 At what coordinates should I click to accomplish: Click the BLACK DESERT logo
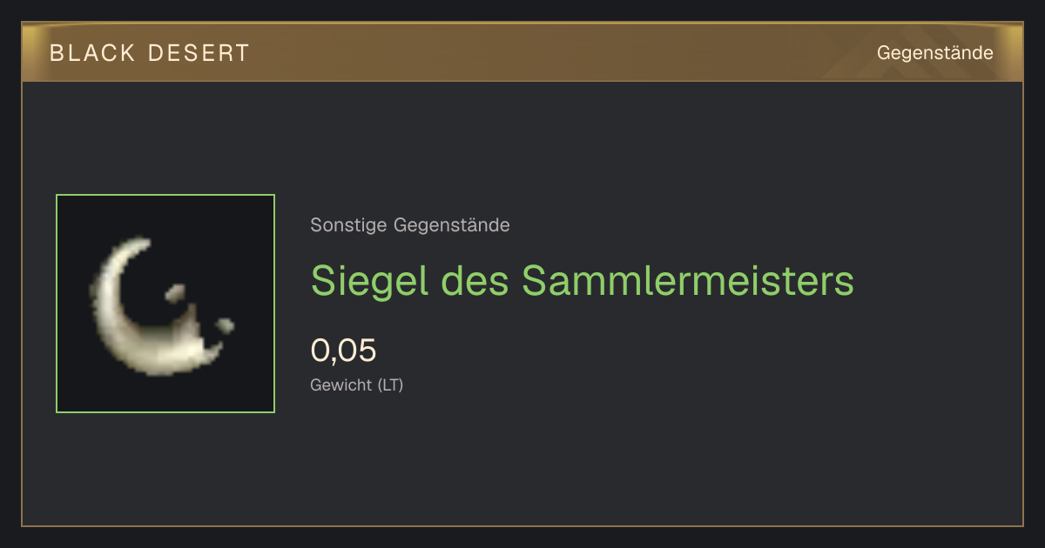pos(150,53)
